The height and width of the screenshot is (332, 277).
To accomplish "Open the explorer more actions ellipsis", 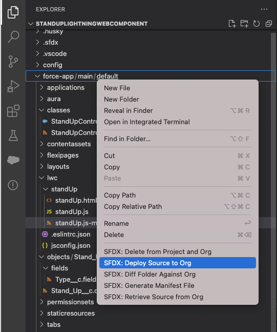I will point(264,9).
